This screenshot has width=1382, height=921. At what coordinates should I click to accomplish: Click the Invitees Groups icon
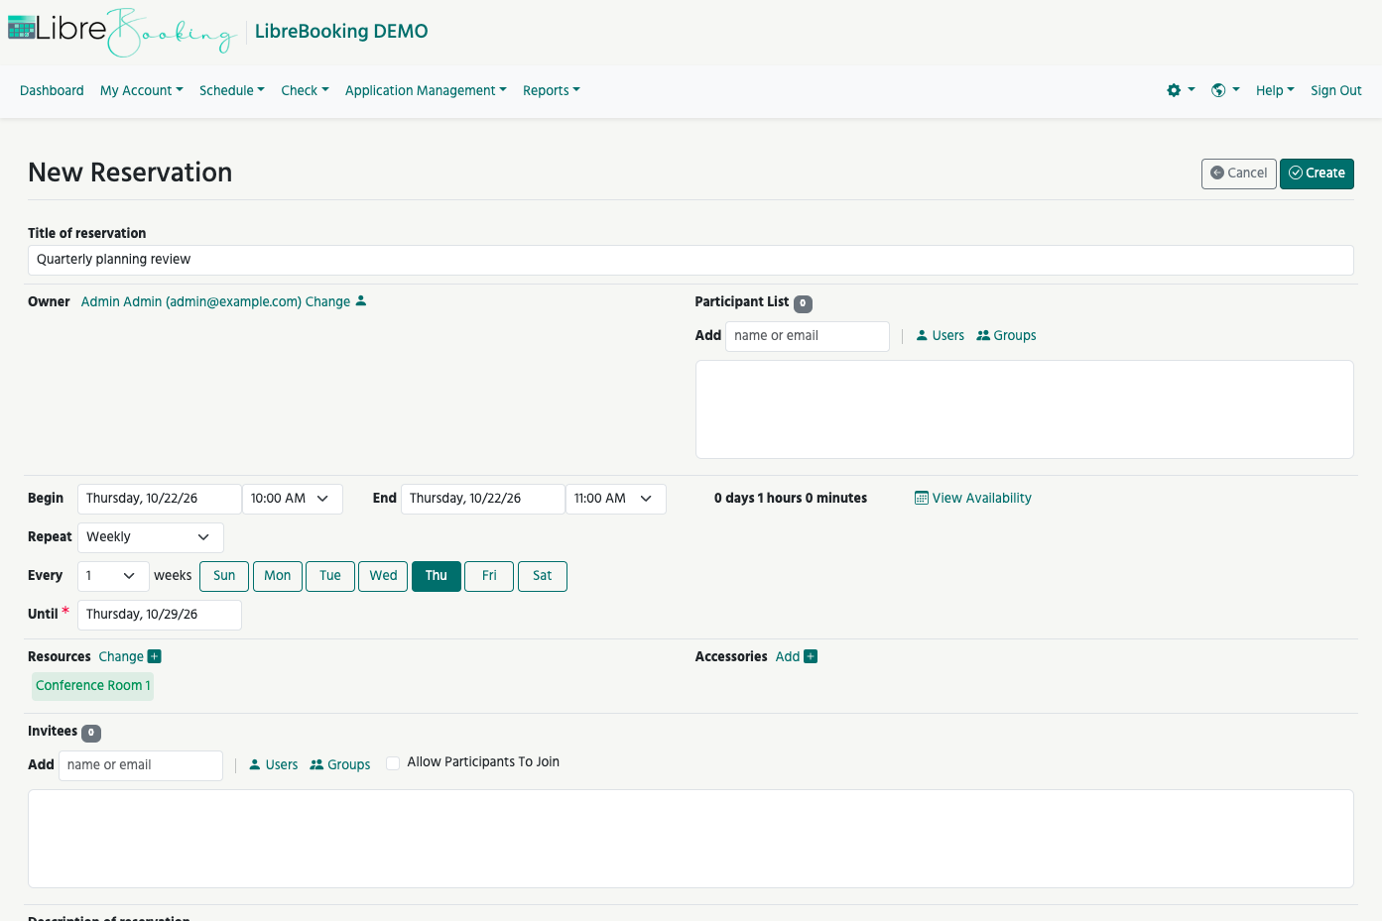coord(316,764)
